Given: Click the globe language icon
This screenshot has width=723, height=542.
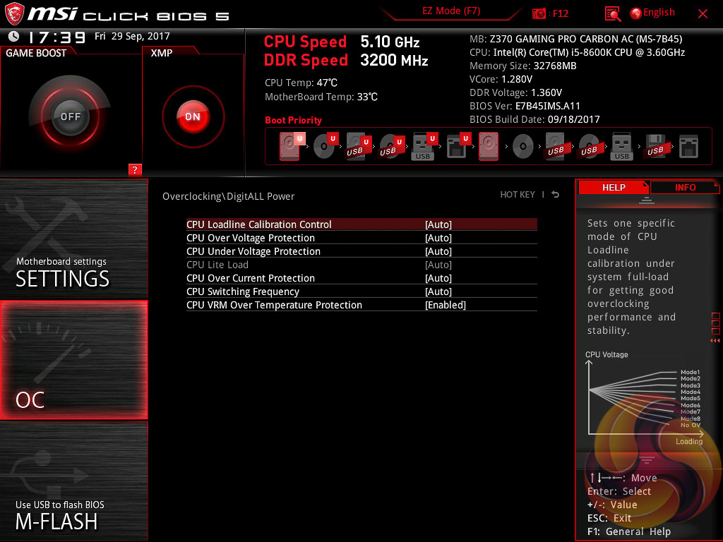Looking at the screenshot, I should pyautogui.click(x=636, y=13).
